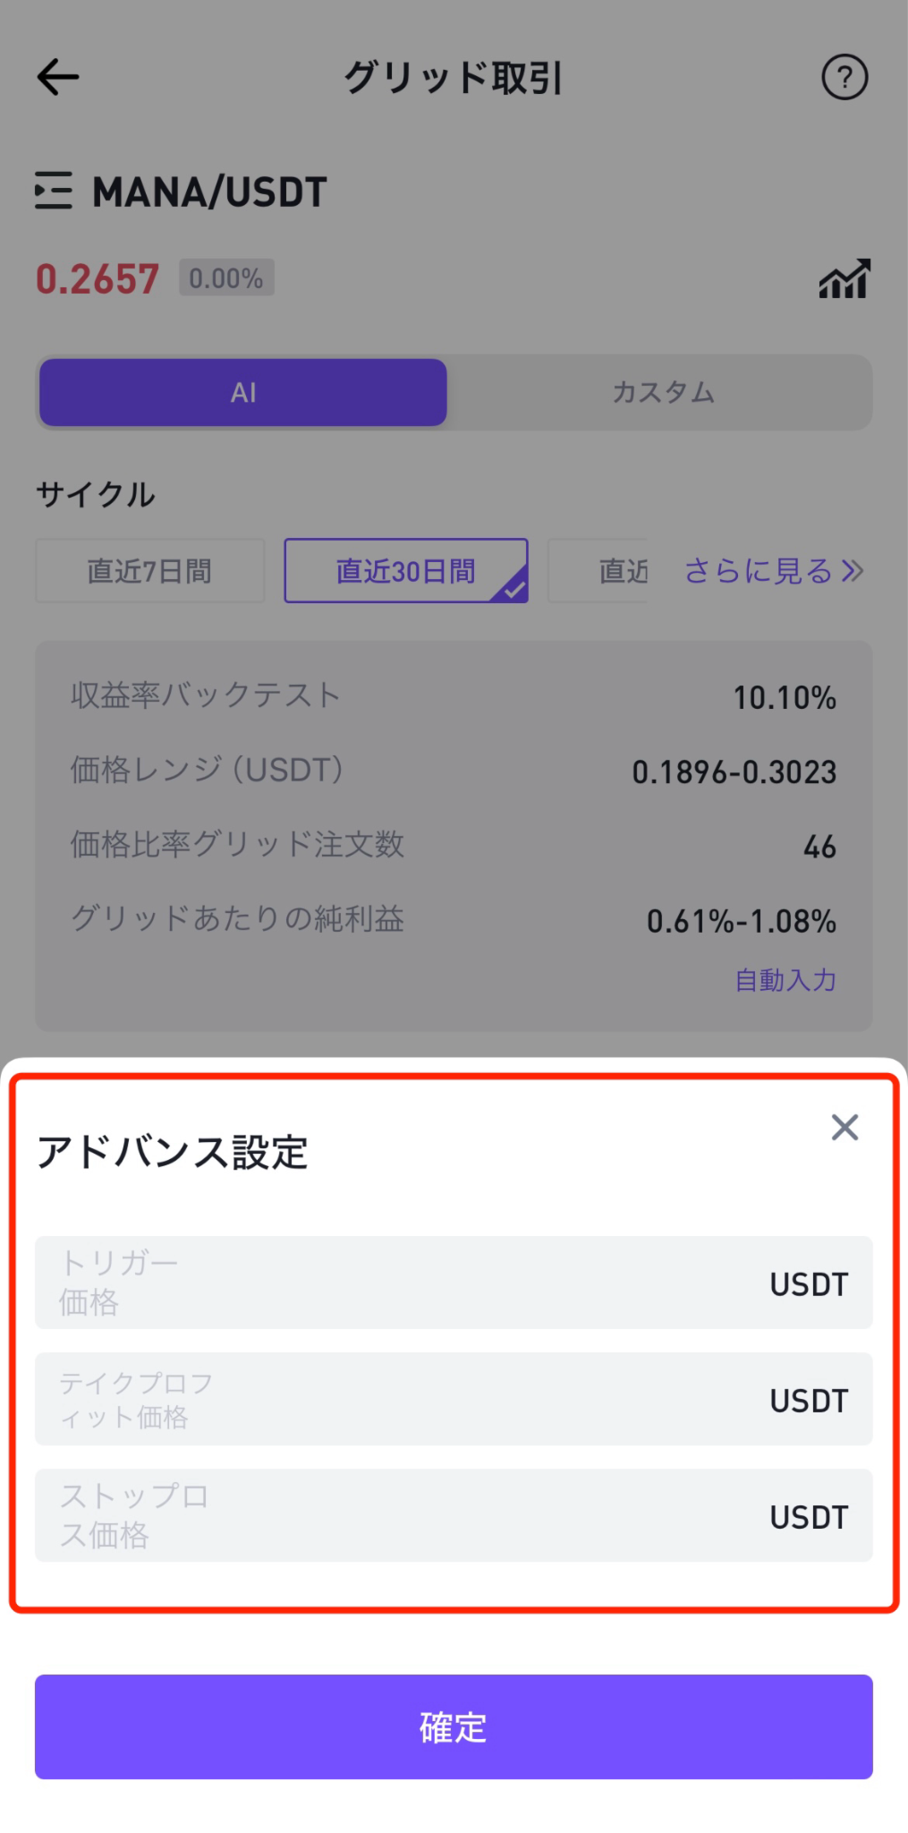Screen dimensions: 908x1833
Task: Focus the トリガー価格 input field
Action: tap(454, 1283)
